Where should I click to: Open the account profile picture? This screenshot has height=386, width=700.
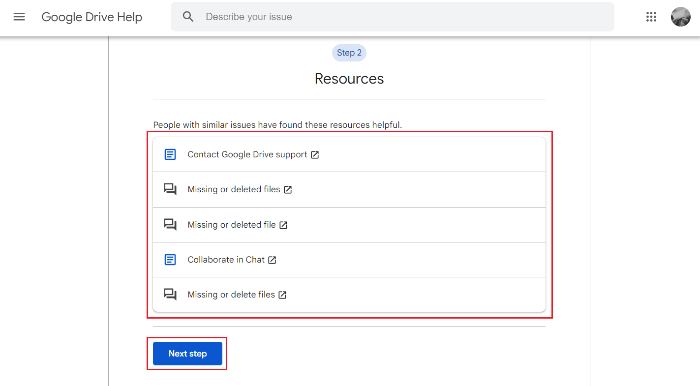(x=680, y=17)
